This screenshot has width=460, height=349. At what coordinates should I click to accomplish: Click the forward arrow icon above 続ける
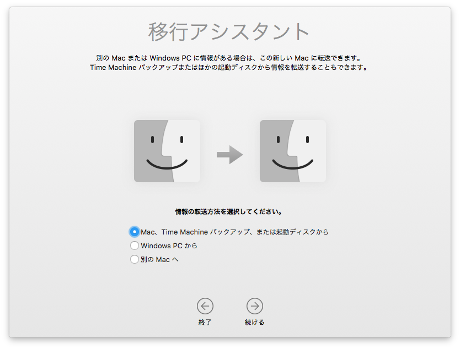255,306
